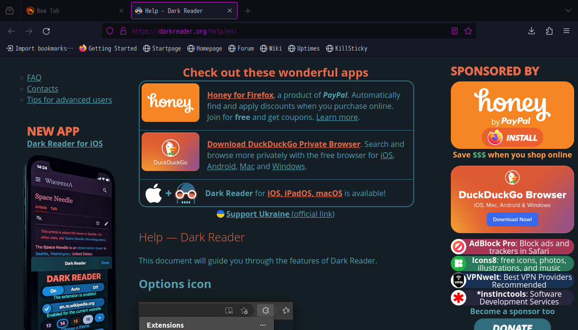The height and width of the screenshot is (330, 578).
Task: Open the DuckDuckGo Mac link
Action: [247, 166]
